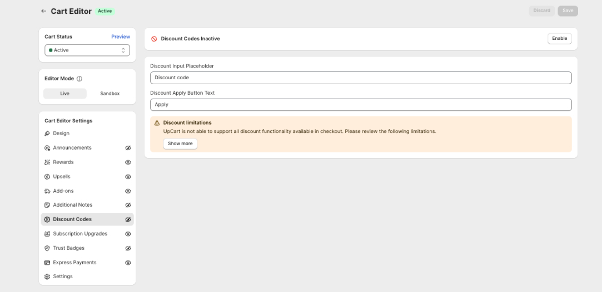Switch editor mode to Sandbox

110,94
